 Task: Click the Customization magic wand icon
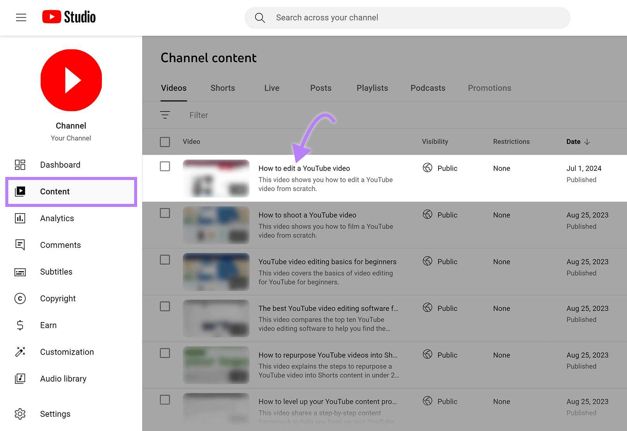pyautogui.click(x=20, y=352)
